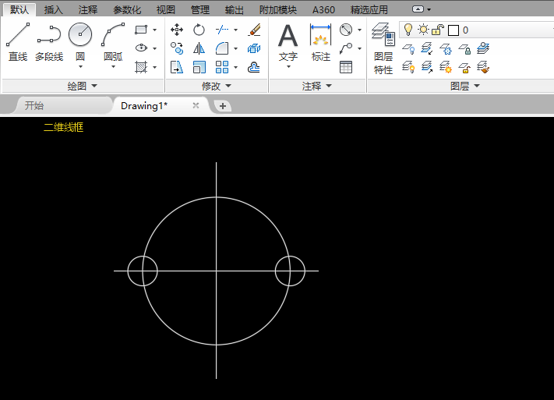Click the Erase tool icon
The width and height of the screenshot is (554, 400).
(254, 30)
